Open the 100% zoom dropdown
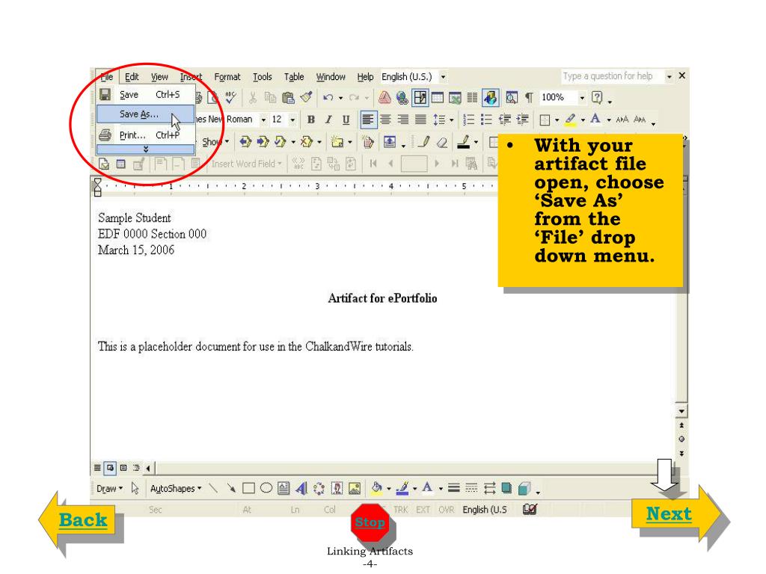This screenshot has height=574, width=766. 582,98
